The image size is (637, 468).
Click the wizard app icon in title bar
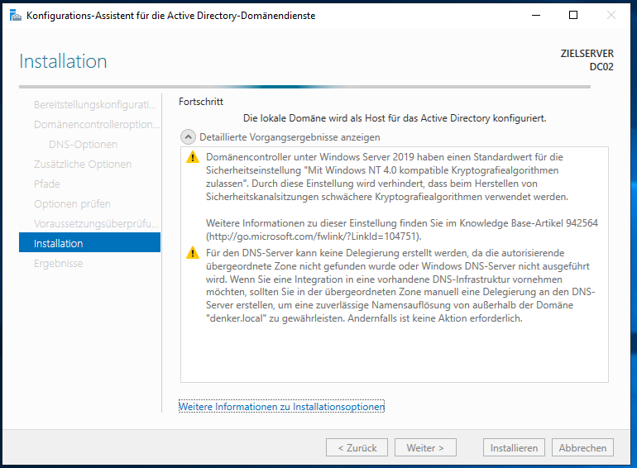coord(16,16)
